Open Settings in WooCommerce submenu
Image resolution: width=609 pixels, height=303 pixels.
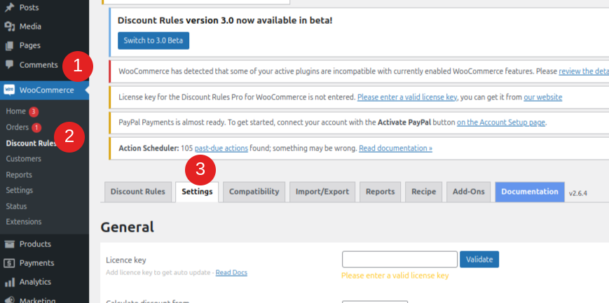point(20,190)
